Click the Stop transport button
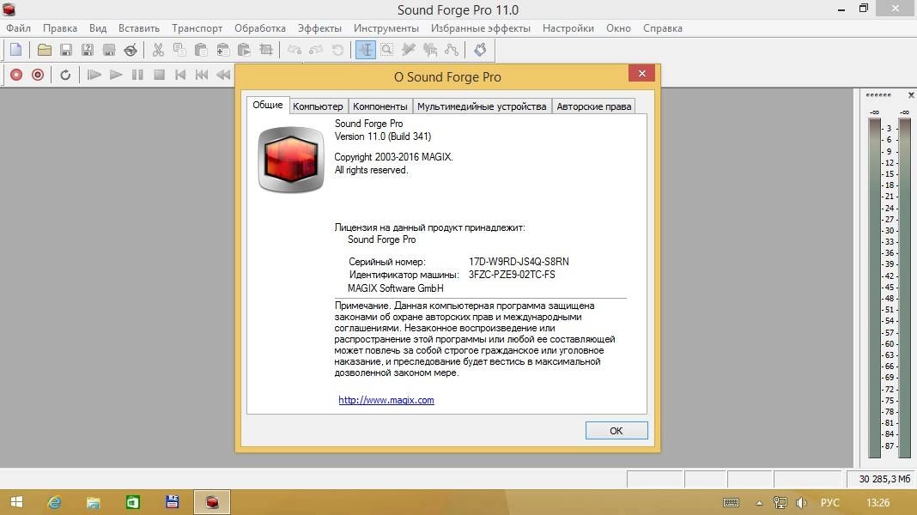Screen dimensions: 917x515 point(159,75)
